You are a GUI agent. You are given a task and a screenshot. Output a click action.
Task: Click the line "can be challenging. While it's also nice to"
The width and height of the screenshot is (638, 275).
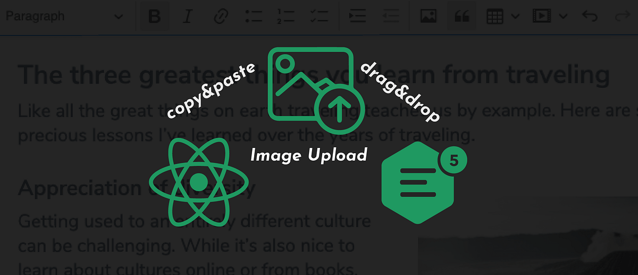[186, 246]
